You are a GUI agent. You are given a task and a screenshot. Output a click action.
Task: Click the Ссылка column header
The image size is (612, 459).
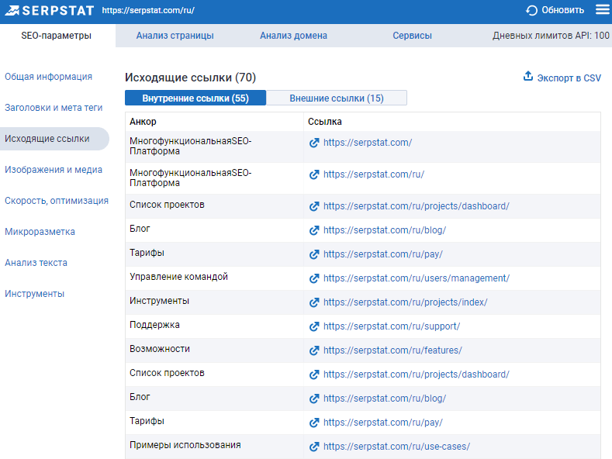[x=325, y=122]
